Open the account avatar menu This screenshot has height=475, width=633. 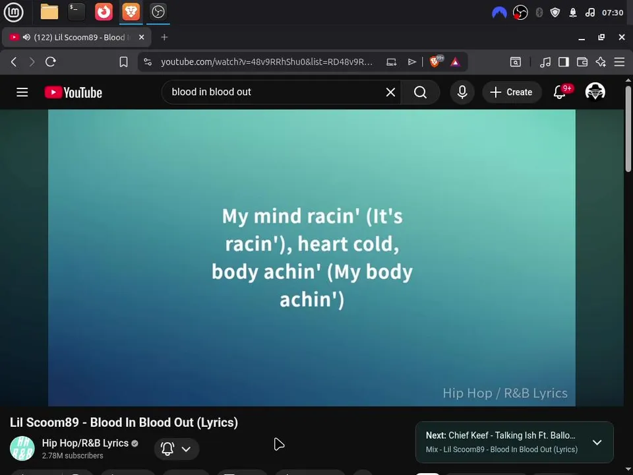click(x=595, y=92)
